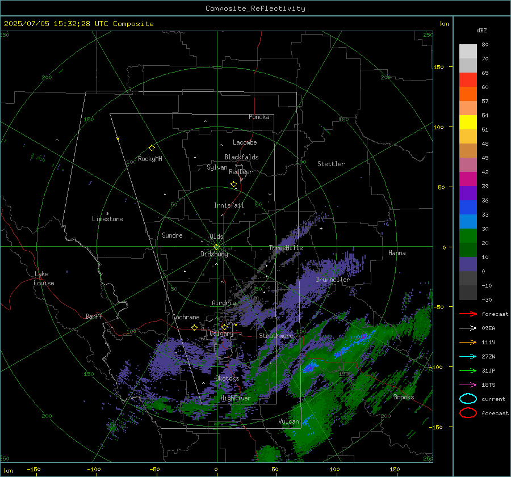
Task: Click the Vulcan label
Action: pos(288,421)
